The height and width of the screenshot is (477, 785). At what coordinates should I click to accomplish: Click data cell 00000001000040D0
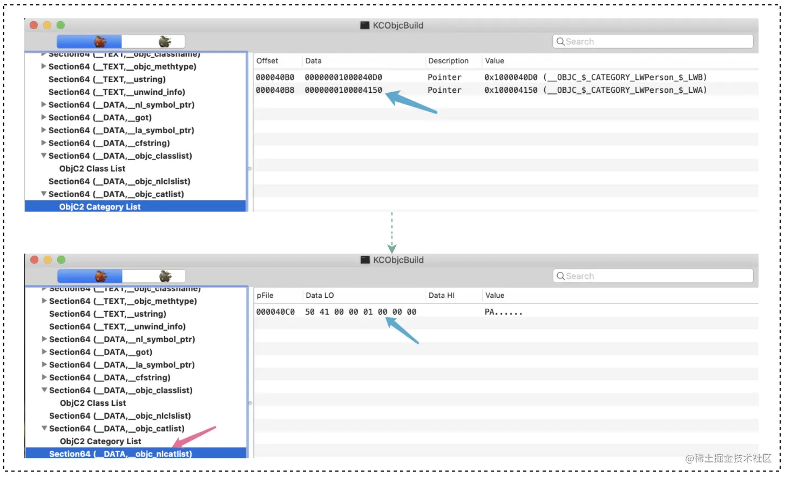(343, 77)
